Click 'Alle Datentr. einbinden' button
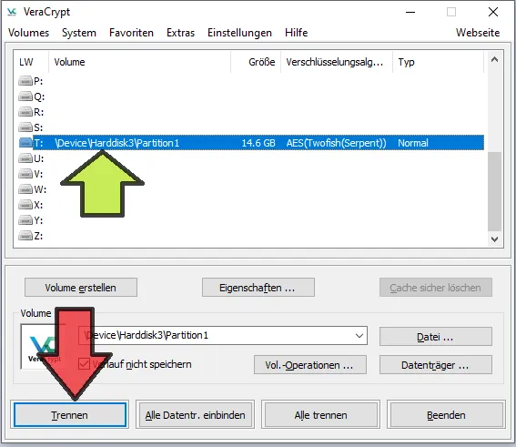This screenshot has width=516, height=447. pyautogui.click(x=195, y=415)
